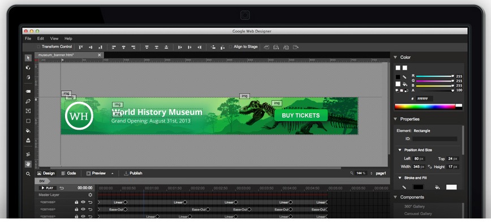Click the stroke pencil icon in Color panel
This screenshot has height=223, width=491.
click(404, 77)
